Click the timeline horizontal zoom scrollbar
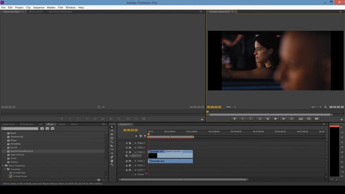The image size is (345, 194). pyautogui.click(x=183, y=180)
